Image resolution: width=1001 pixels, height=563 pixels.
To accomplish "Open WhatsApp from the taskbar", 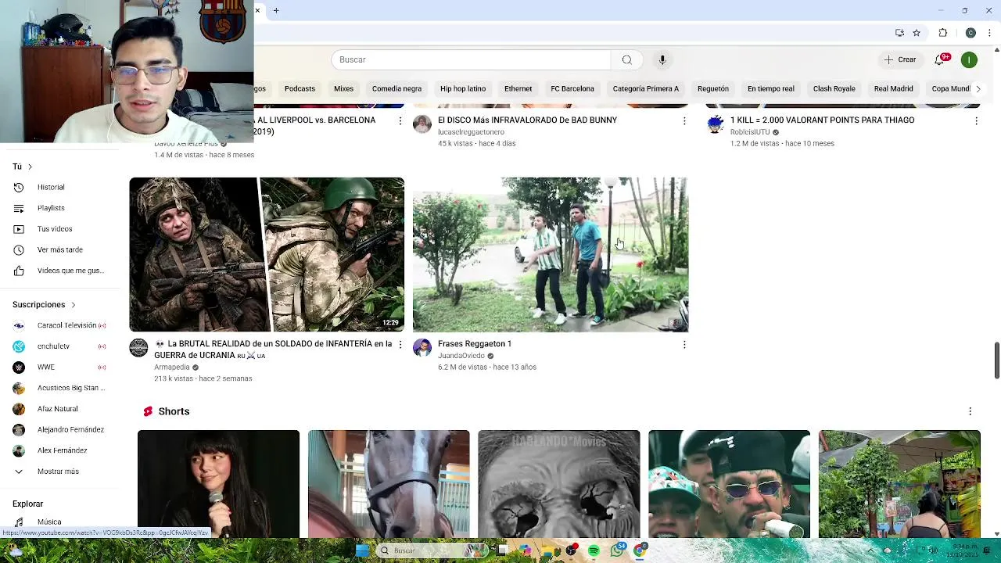I will (x=617, y=551).
